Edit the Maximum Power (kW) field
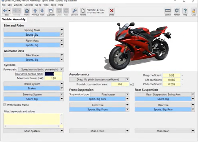 [x=53, y=78]
